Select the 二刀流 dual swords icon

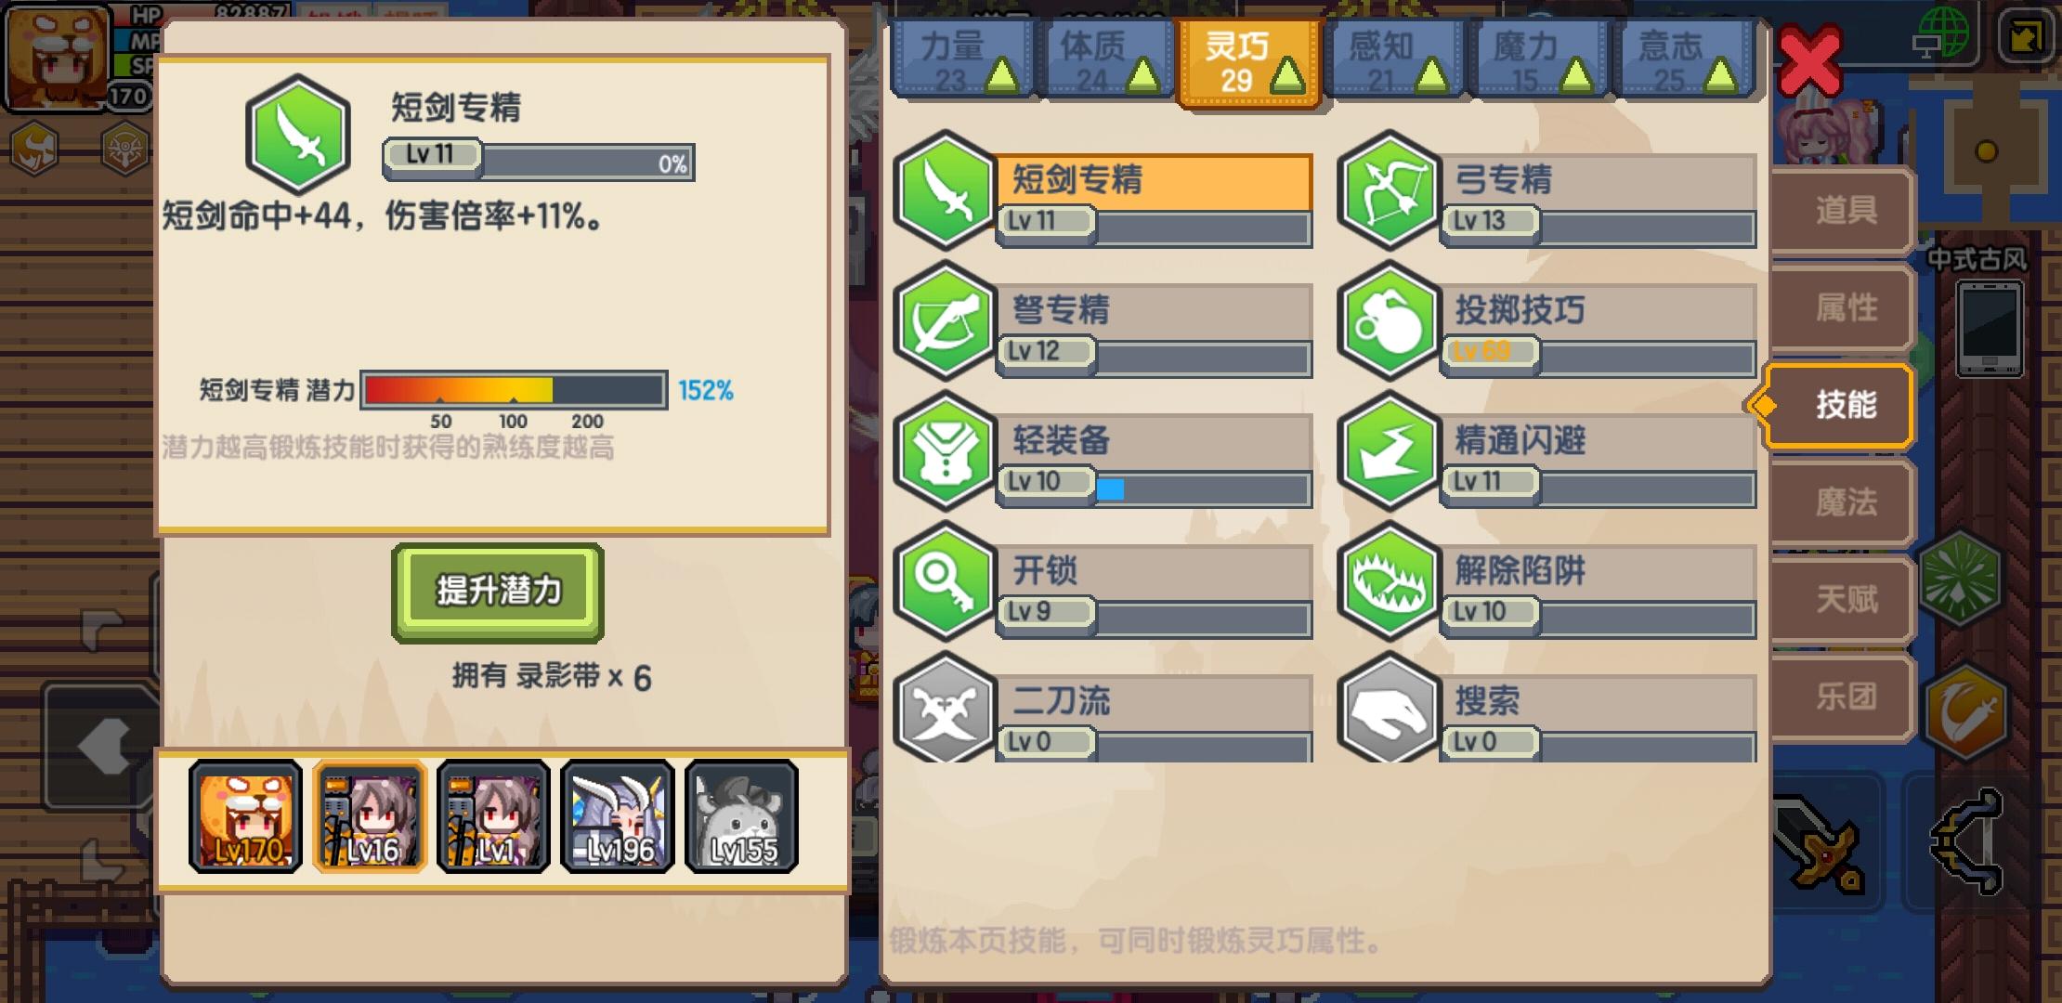[945, 708]
